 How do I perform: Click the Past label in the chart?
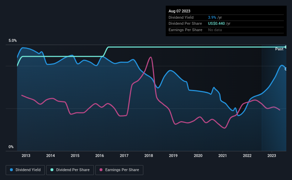(x=279, y=49)
